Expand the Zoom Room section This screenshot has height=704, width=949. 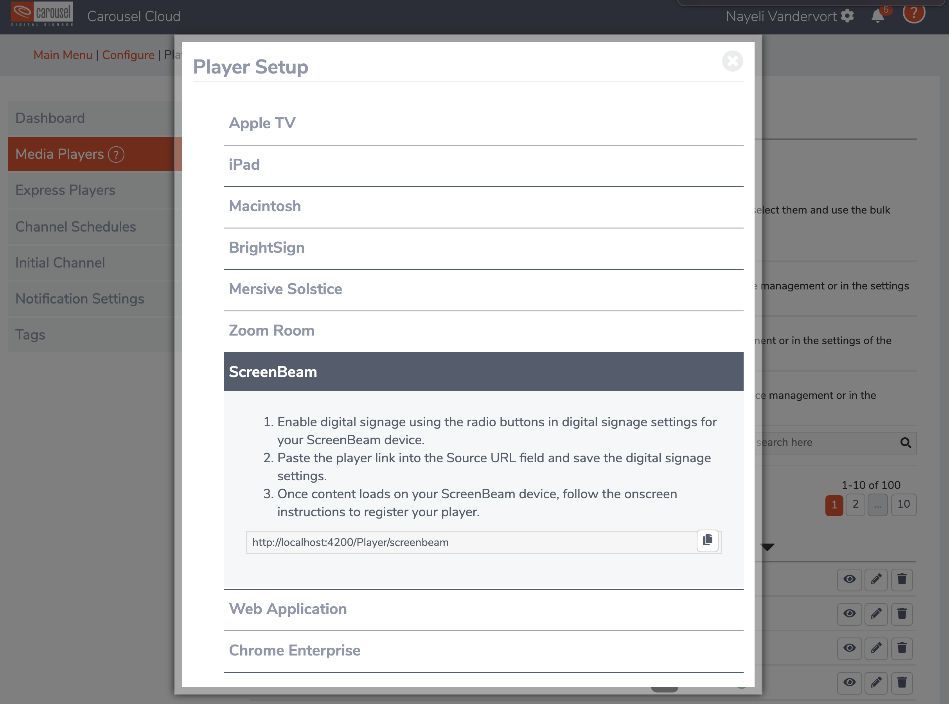click(483, 331)
